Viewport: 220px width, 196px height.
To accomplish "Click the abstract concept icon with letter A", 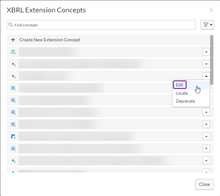I will click(13, 52).
